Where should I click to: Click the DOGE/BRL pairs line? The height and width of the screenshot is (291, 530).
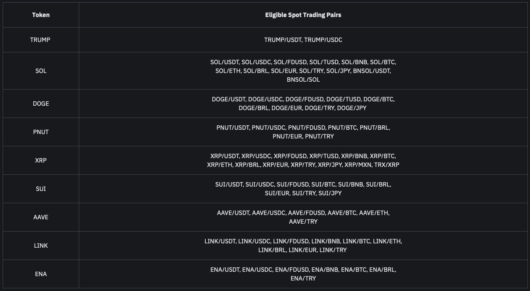(302, 108)
